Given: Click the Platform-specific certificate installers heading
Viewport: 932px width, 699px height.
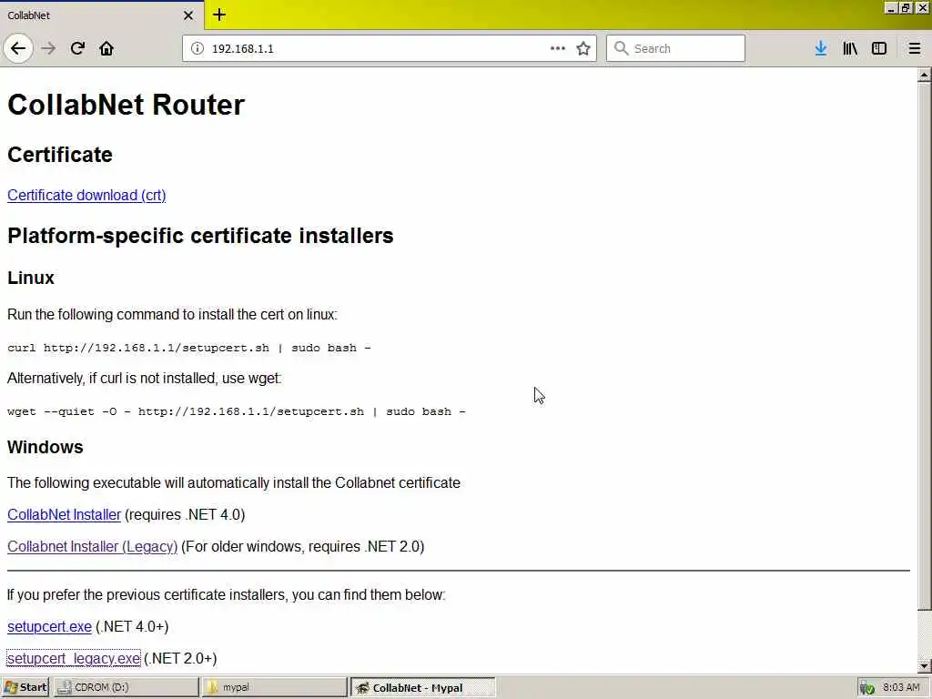Looking at the screenshot, I should point(200,236).
